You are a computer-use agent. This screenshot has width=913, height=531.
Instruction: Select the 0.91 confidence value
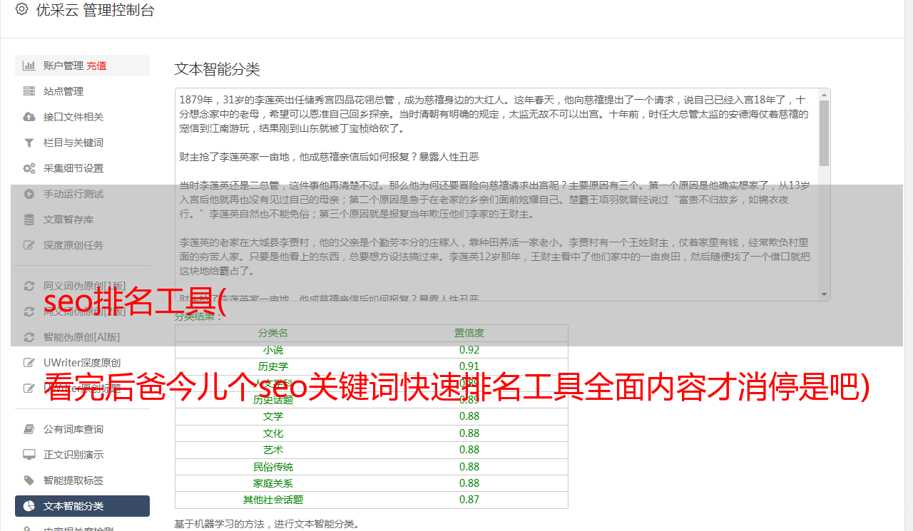[469, 366]
